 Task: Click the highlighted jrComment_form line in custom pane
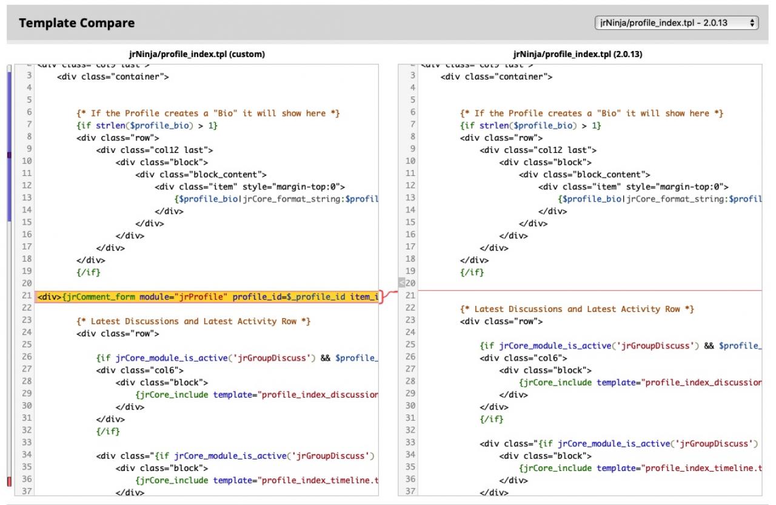207,297
